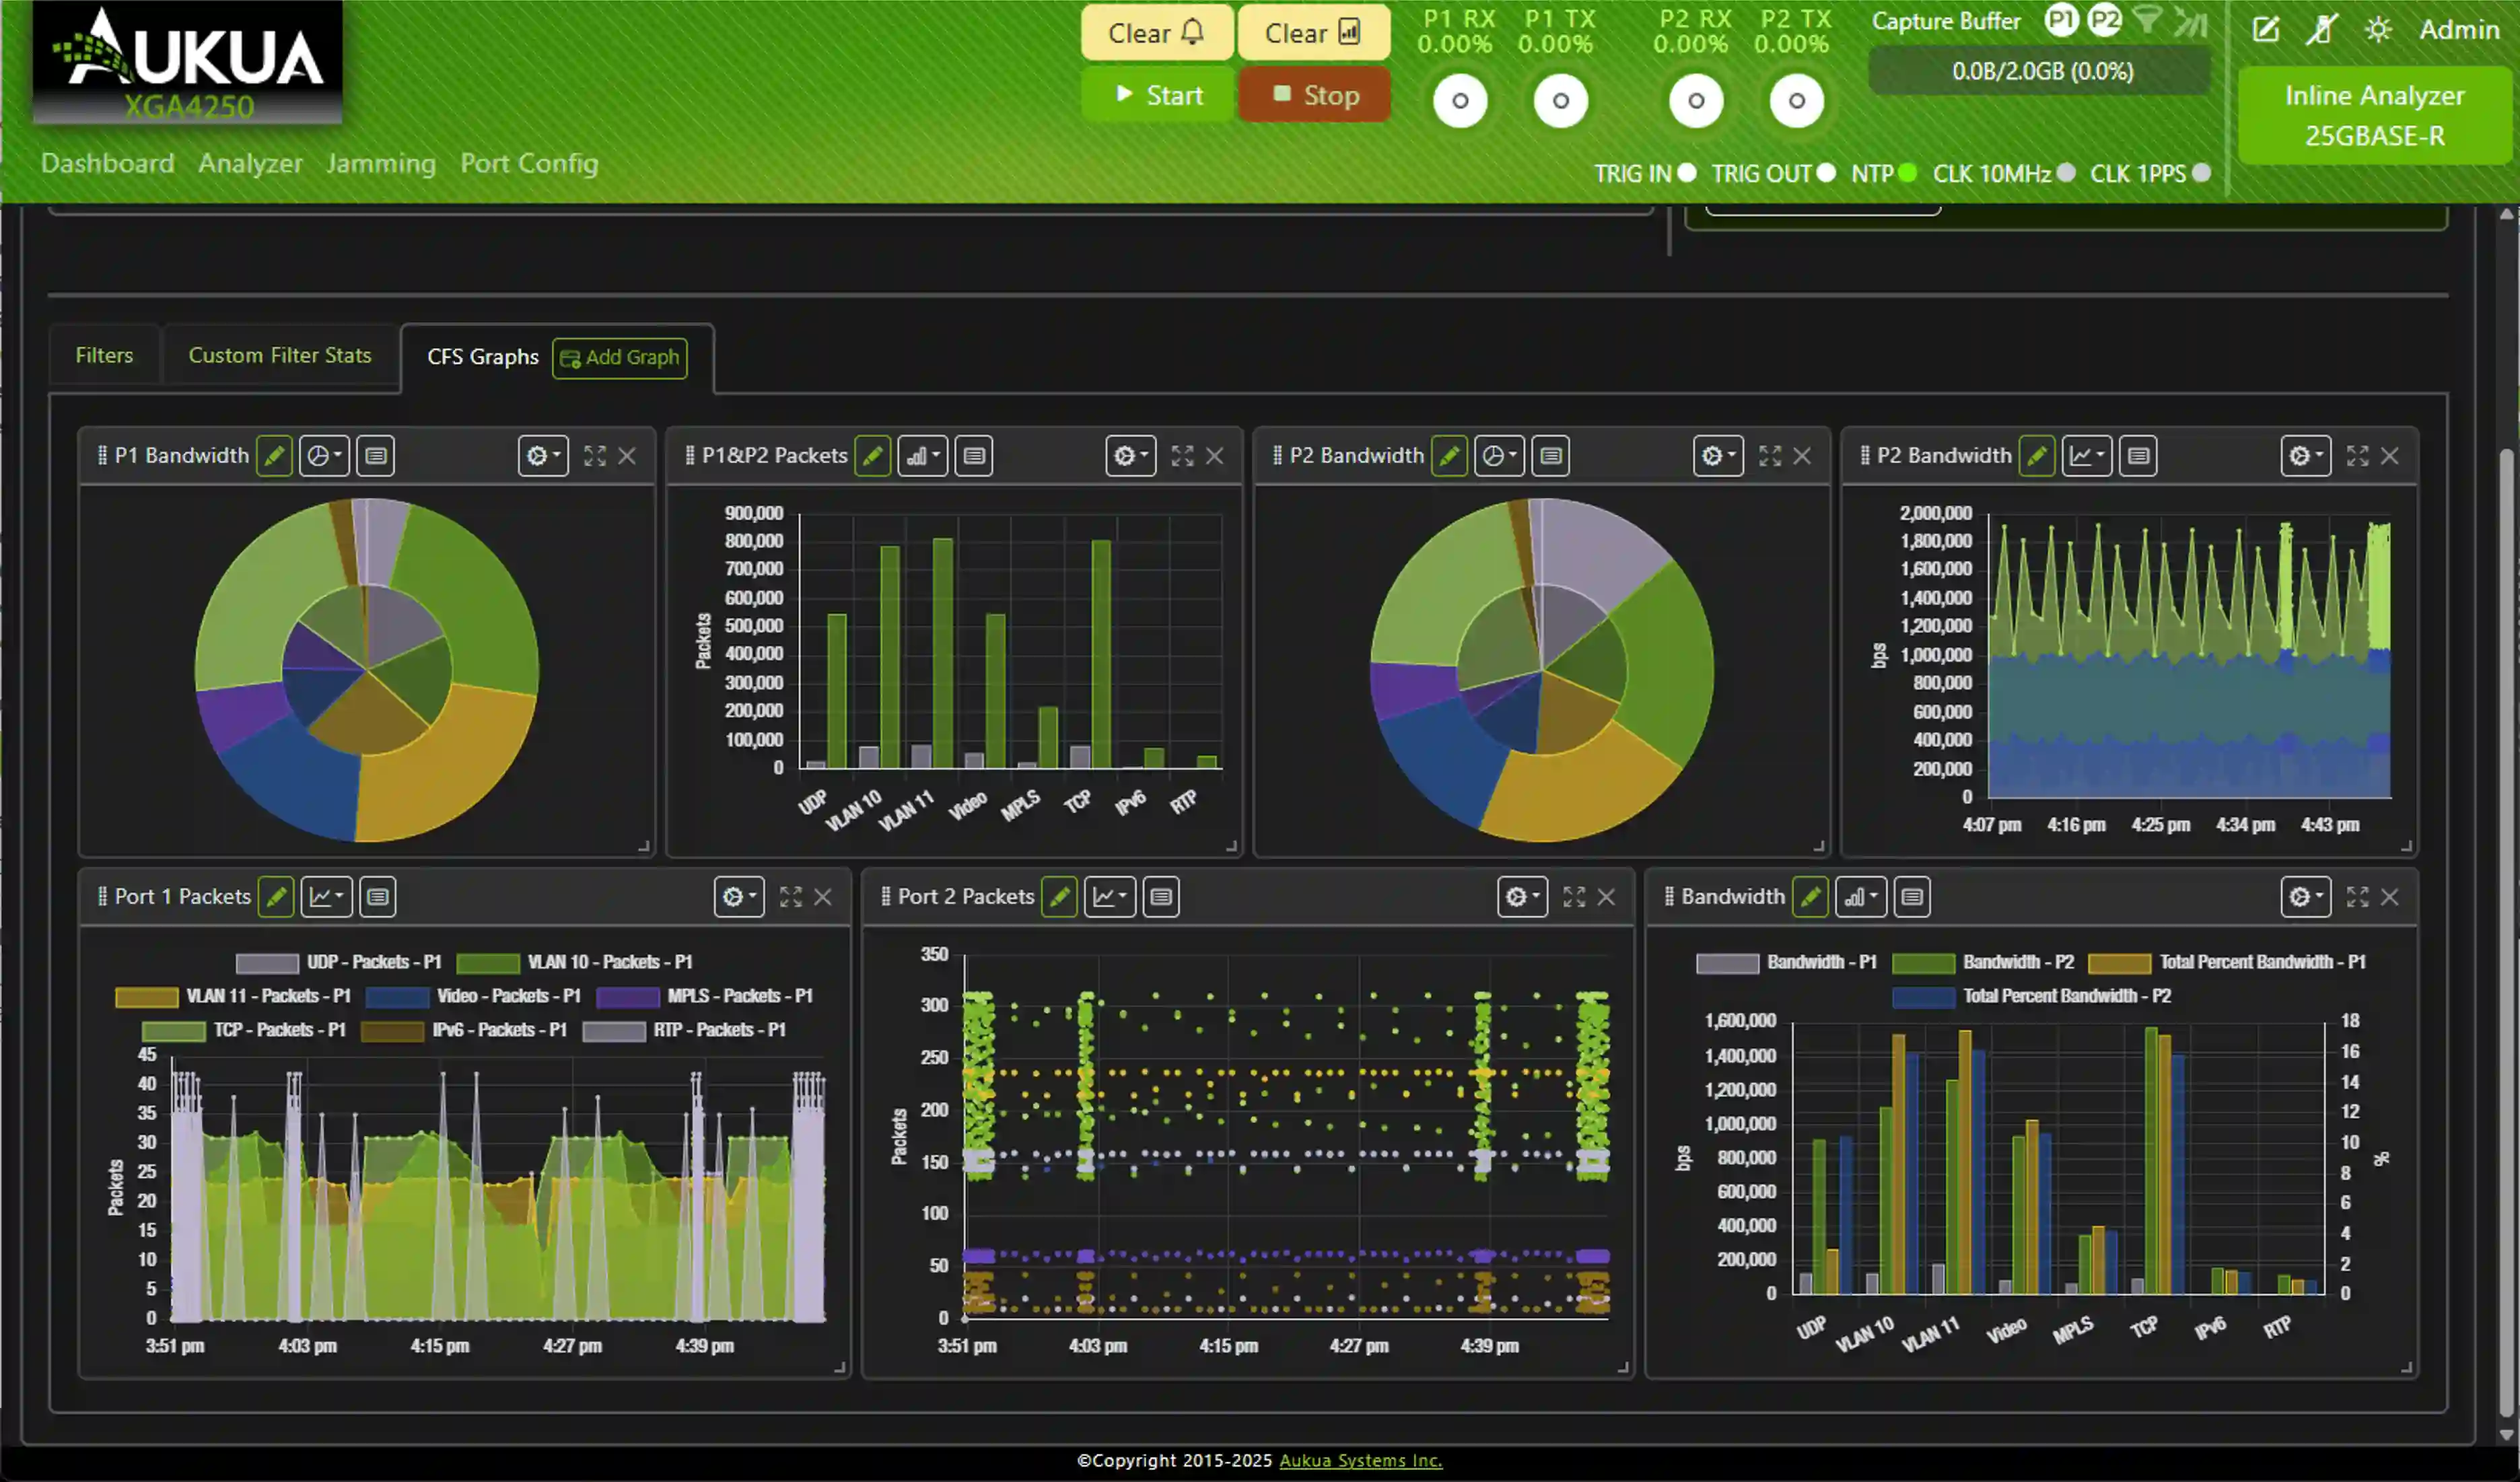Open the Jamming menu
Viewport: 2520px width, 1482px height.
click(x=381, y=163)
